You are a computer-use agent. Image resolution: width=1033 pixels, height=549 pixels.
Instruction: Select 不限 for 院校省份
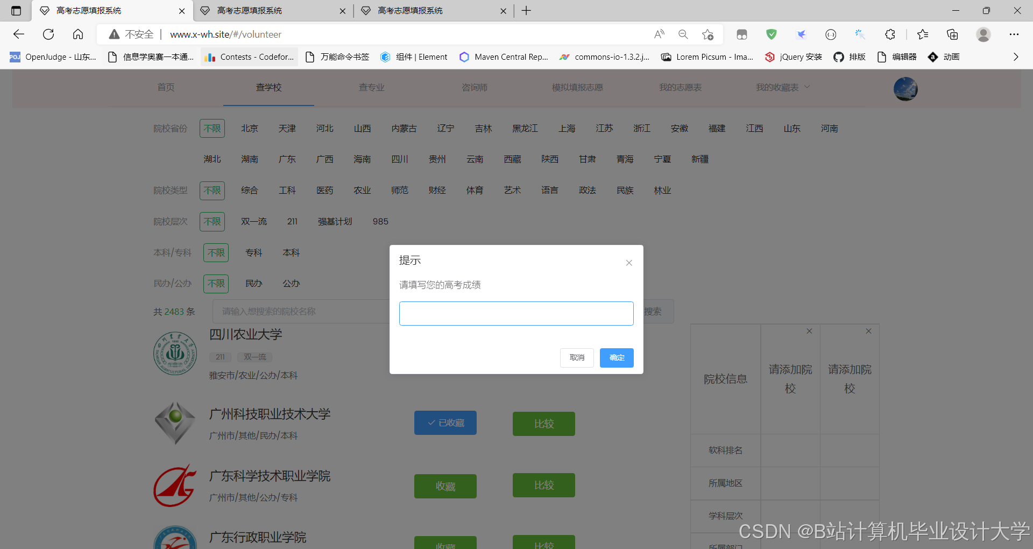212,129
